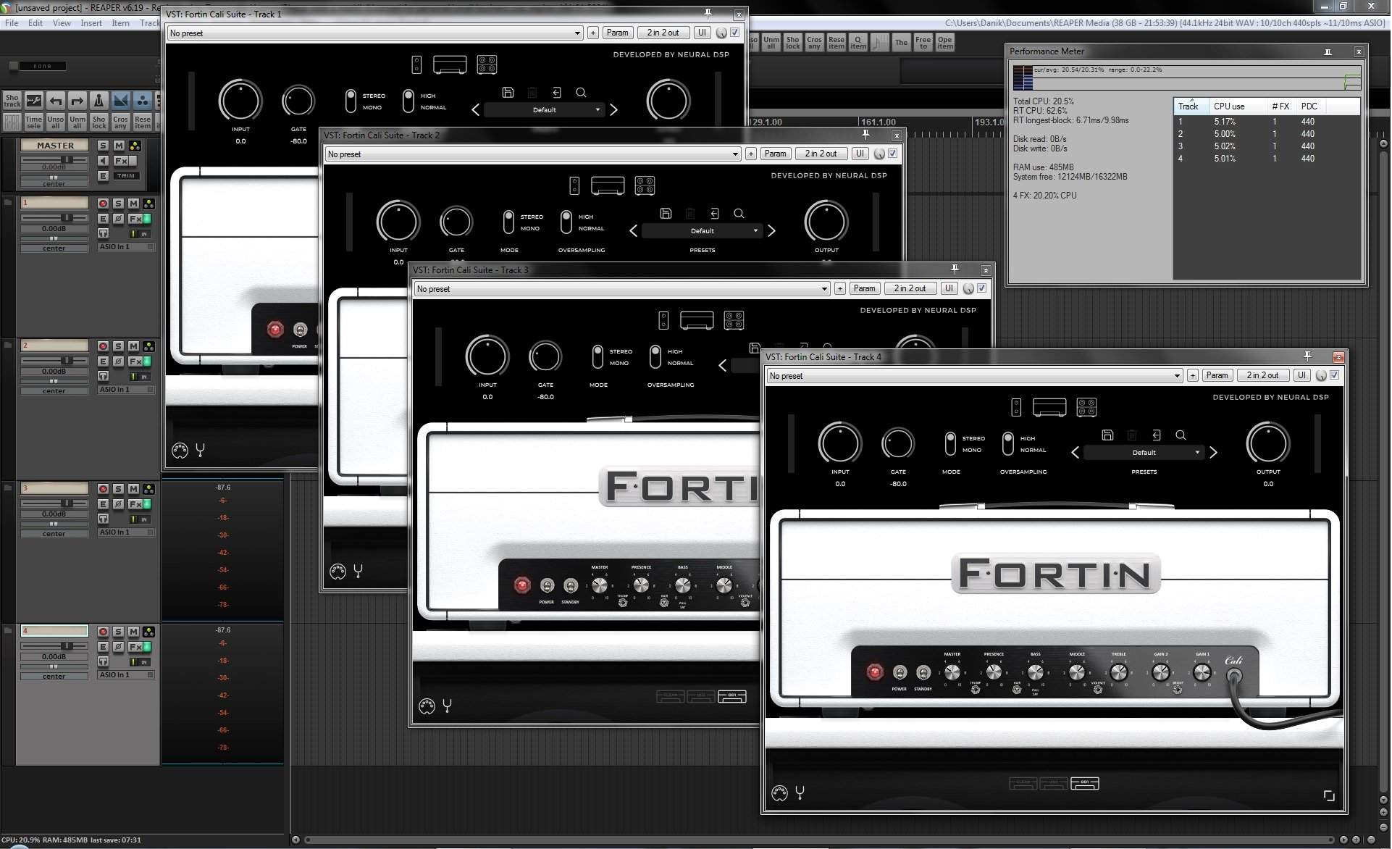This screenshot has width=1392, height=849.
Task: Open routing for track 2
Action: [x=148, y=346]
